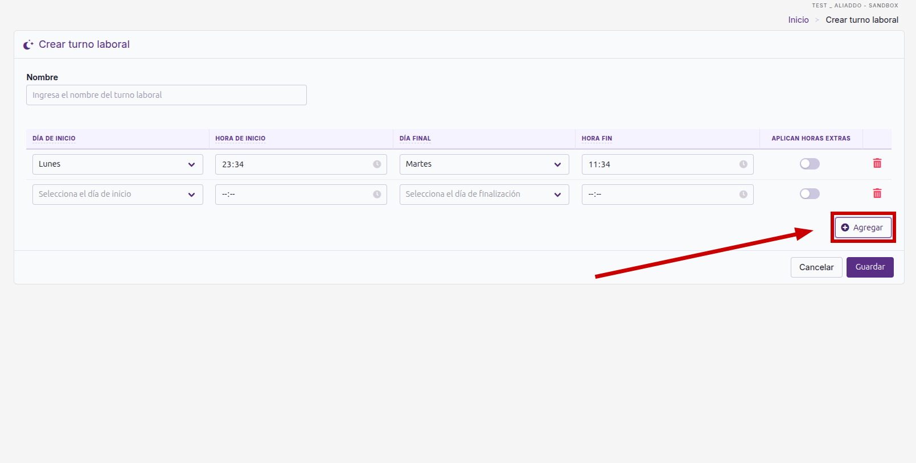Image resolution: width=916 pixels, height=463 pixels.
Task: Open clock picker for 11:34 end time
Action: tap(744, 164)
